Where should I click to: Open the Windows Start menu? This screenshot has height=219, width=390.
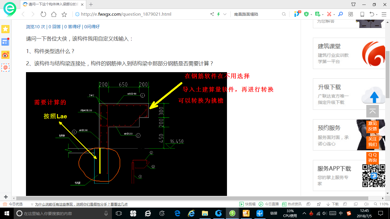coord(6,213)
